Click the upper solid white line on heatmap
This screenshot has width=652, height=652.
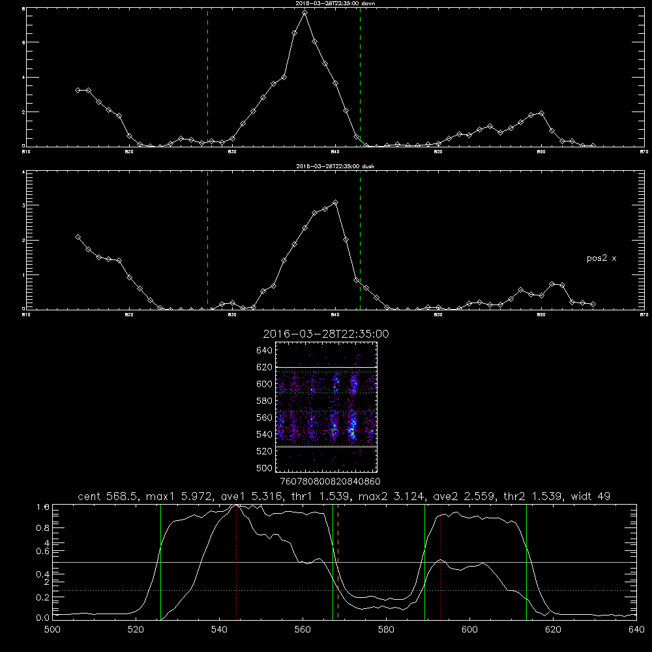[x=327, y=368]
